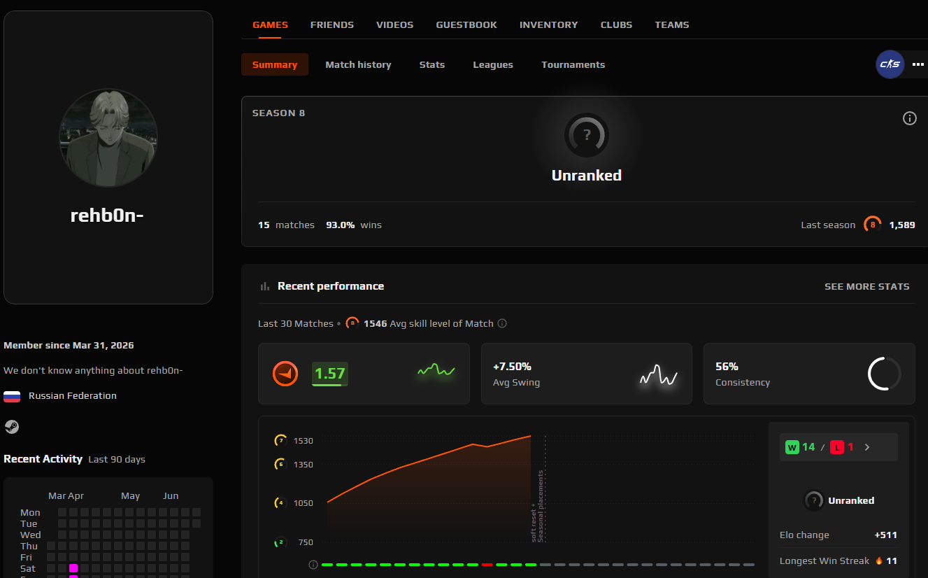Click the white Avg Swing sparkline
The width and height of the screenshot is (928, 578).
659,376
